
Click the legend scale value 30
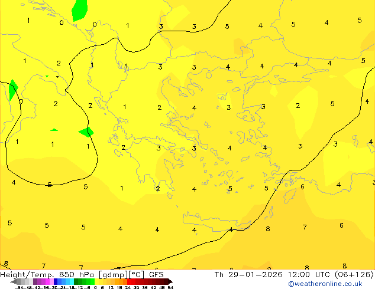click(x=136, y=287)
